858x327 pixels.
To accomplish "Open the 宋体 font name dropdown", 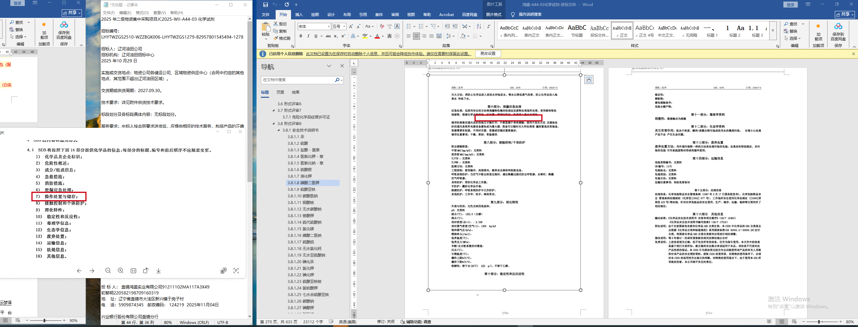I will (x=328, y=27).
